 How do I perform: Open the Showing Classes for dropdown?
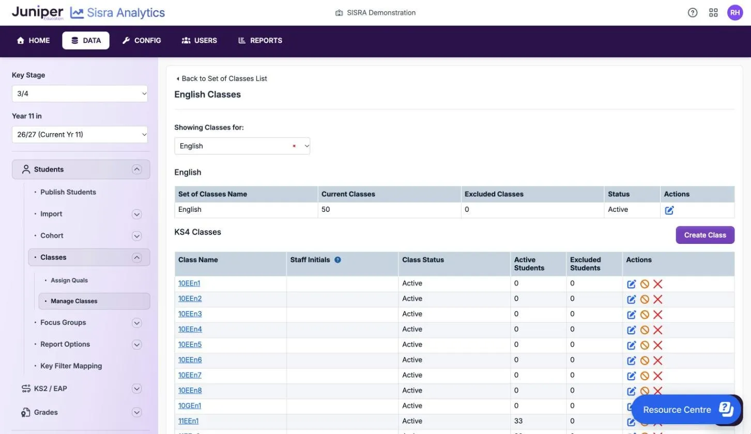click(x=242, y=146)
